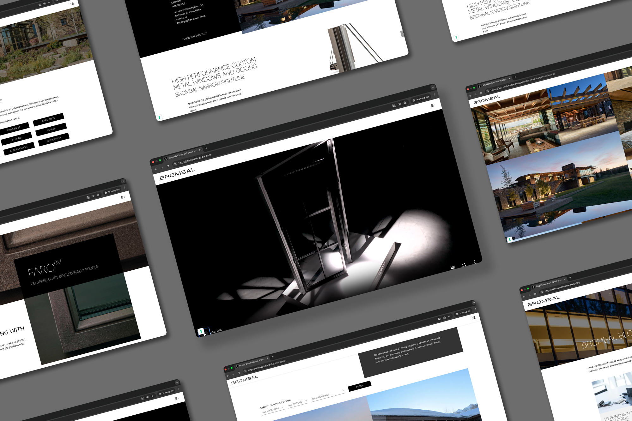Click the FARO BV 75 profile button
Viewport: 632px width, 421px height.
(48, 120)
